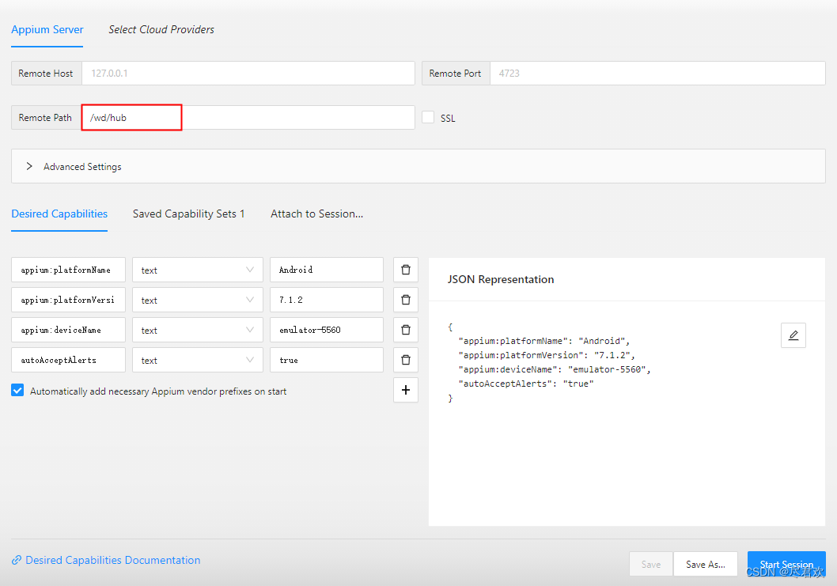
Task: Click the JSON line "autoAcceptAlerts": "true"
Action: (526, 384)
